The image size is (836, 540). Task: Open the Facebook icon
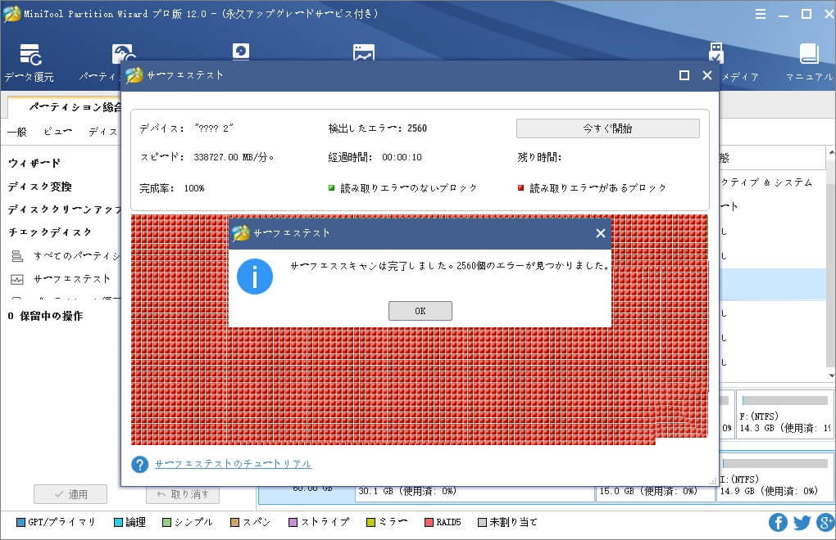coord(778,523)
